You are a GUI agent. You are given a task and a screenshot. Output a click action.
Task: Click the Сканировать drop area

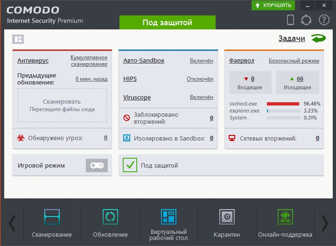62,105
